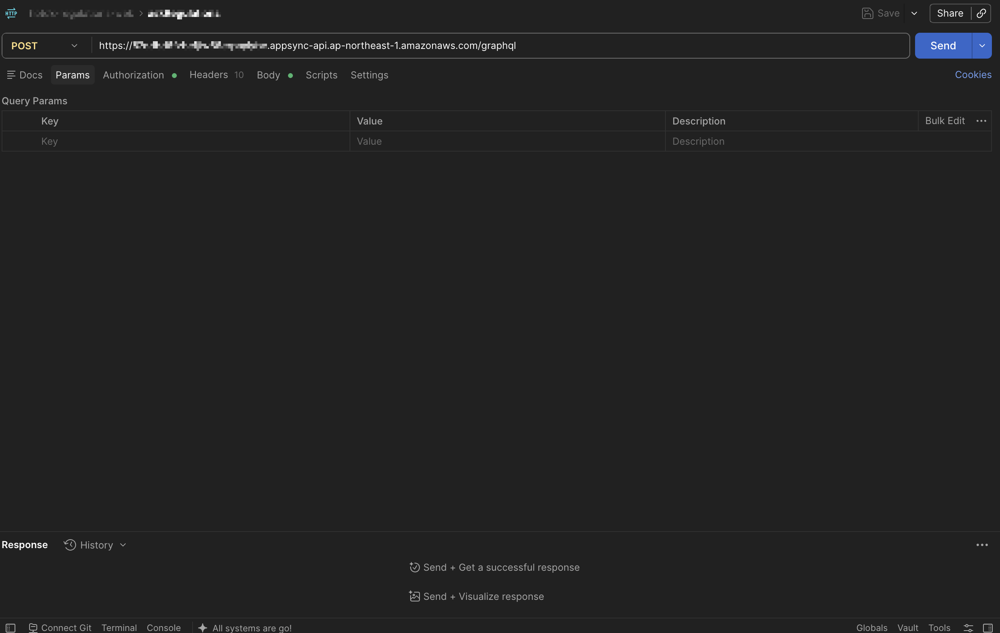This screenshot has width=1000, height=633.
Task: Click the HTTP request type icon
Action: 11,13
